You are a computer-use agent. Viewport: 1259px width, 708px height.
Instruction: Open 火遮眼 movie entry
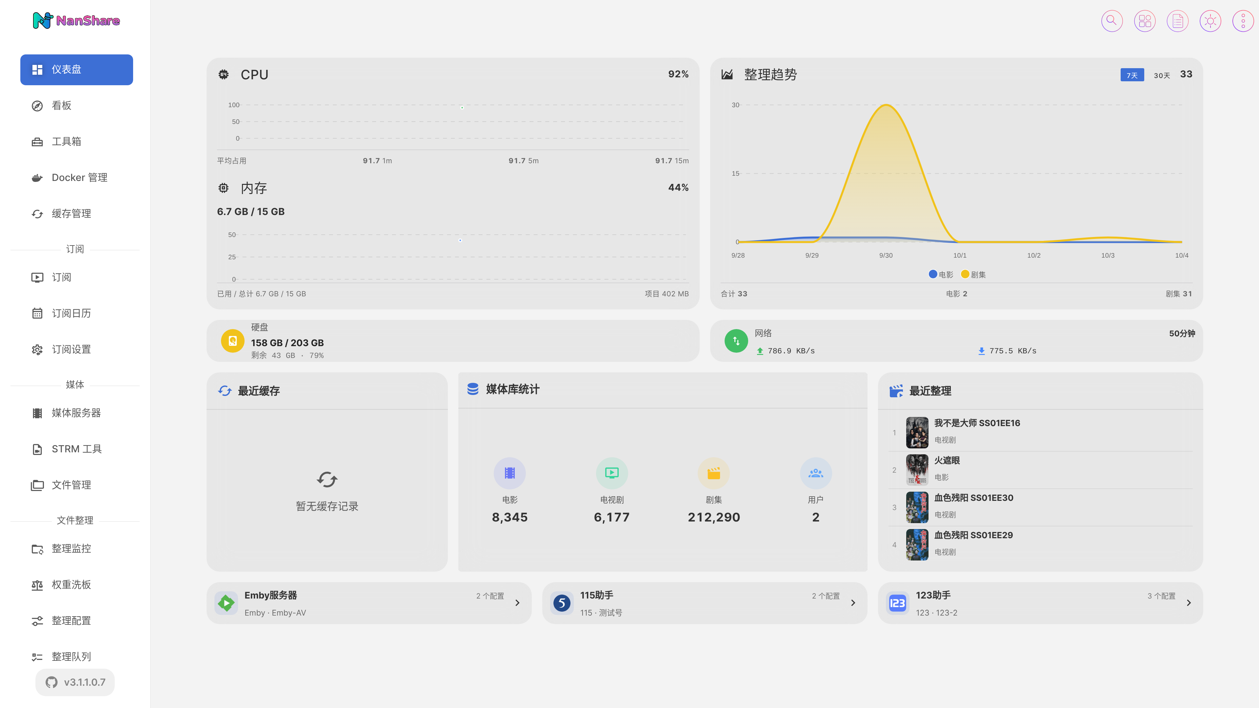coord(1041,470)
